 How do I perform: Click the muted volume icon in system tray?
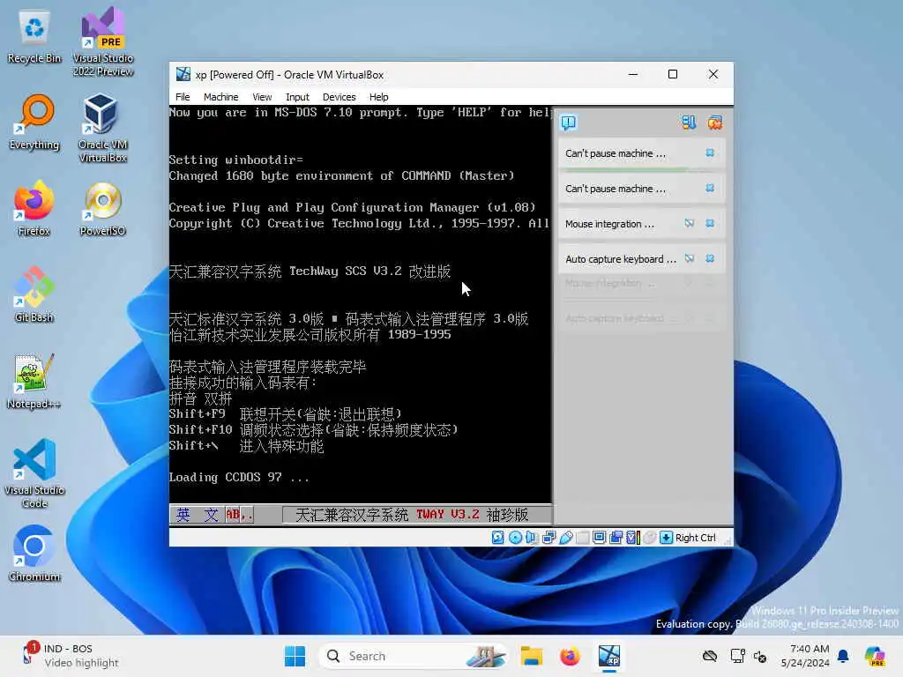click(x=760, y=656)
